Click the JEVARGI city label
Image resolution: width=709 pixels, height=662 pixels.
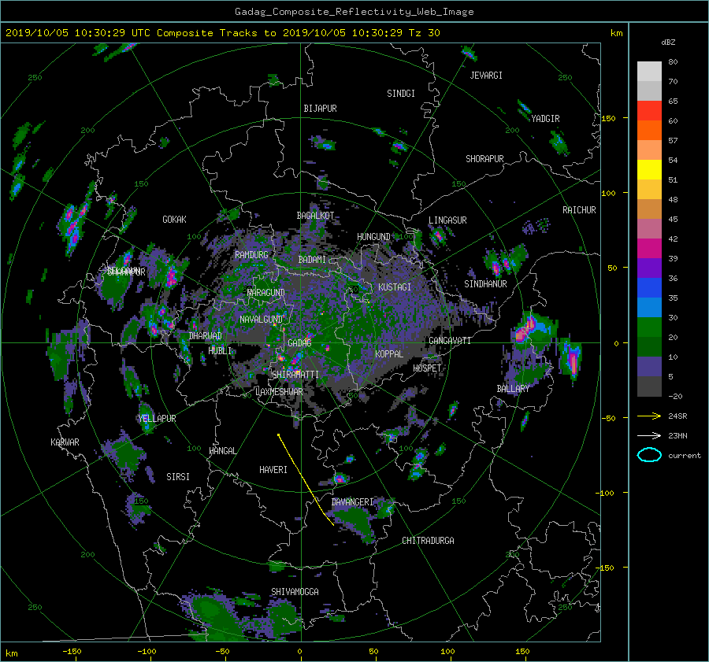pos(486,76)
